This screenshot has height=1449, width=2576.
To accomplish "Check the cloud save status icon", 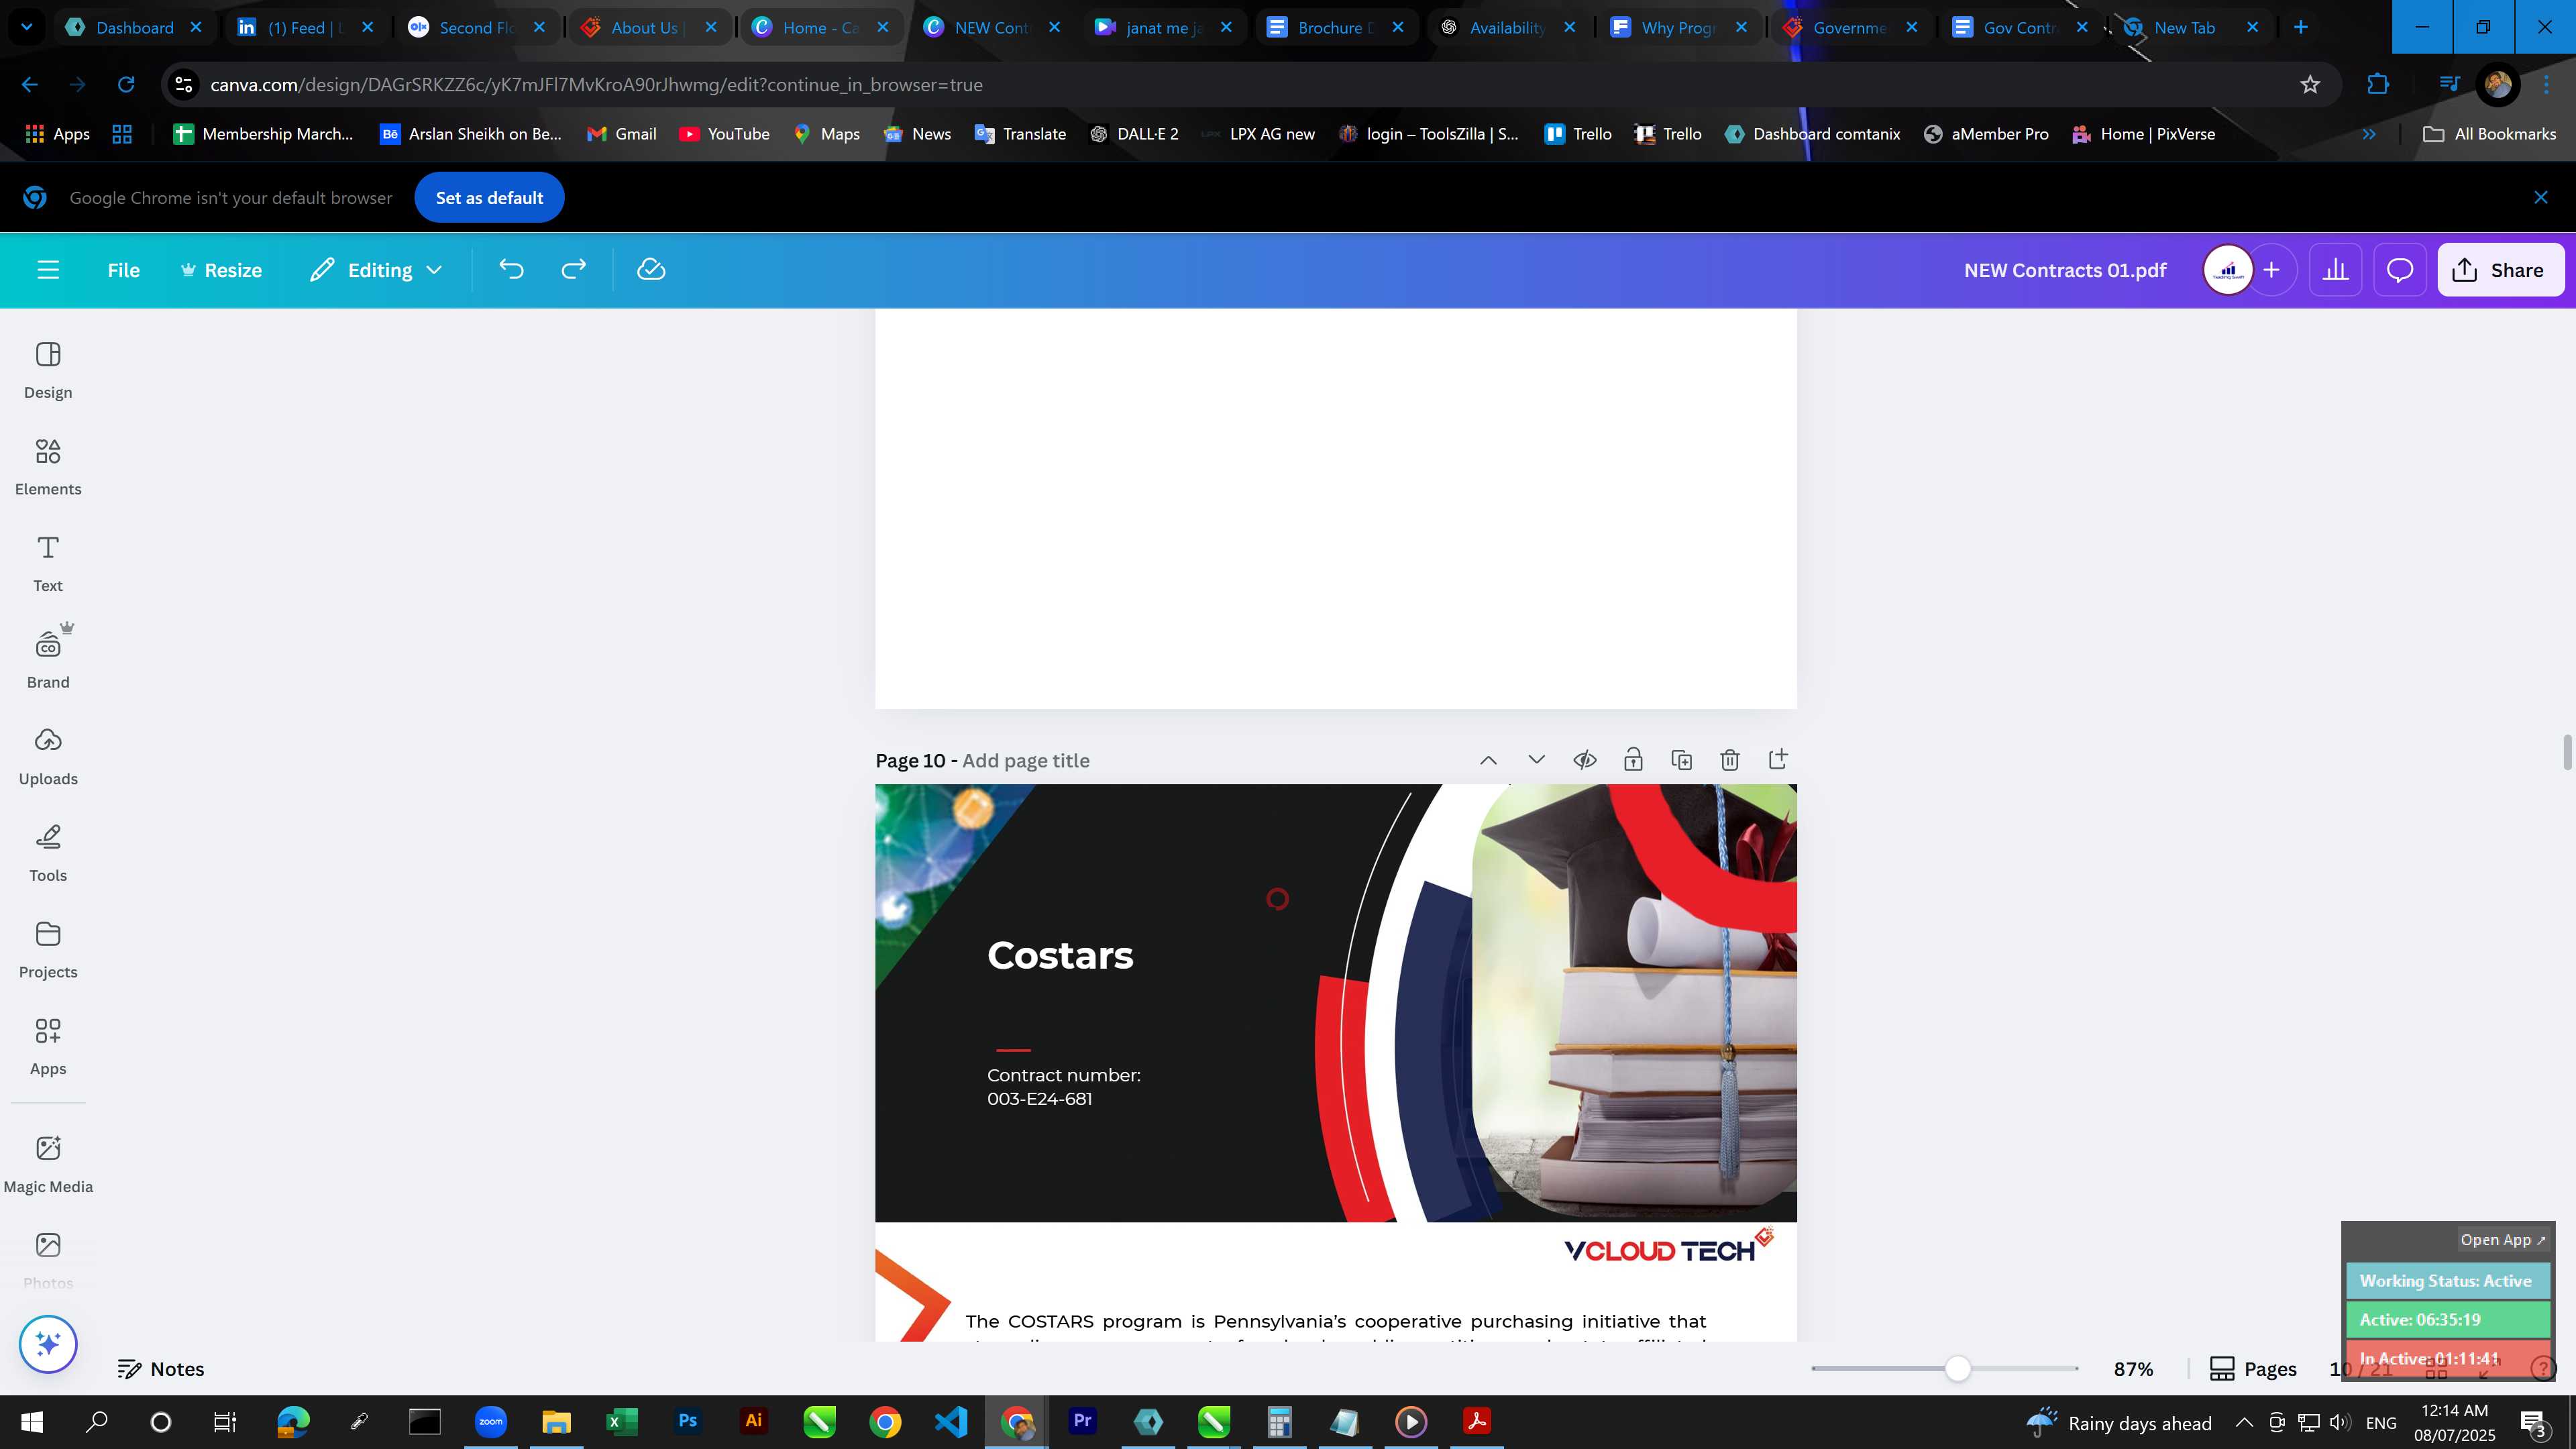I will 651,270.
